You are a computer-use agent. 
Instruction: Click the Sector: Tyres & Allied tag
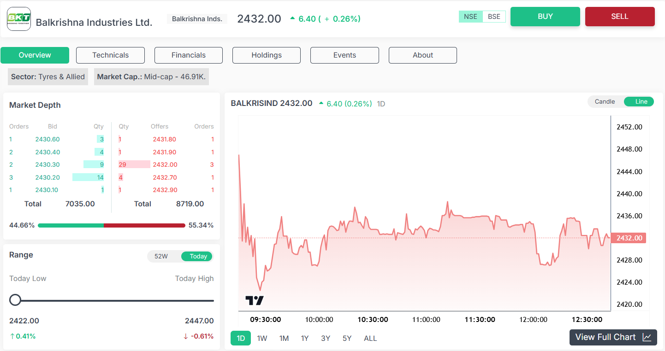(x=48, y=77)
